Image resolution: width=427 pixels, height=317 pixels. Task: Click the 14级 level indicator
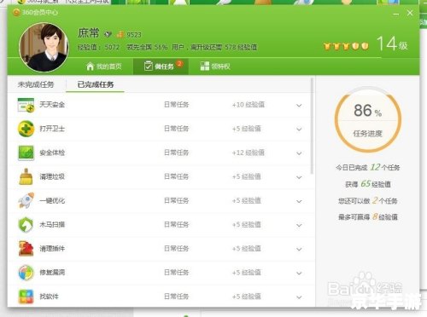392,43
